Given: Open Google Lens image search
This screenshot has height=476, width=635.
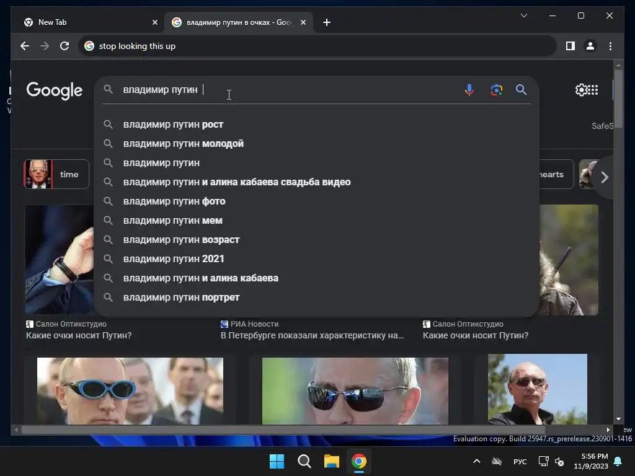Looking at the screenshot, I should (497, 89).
